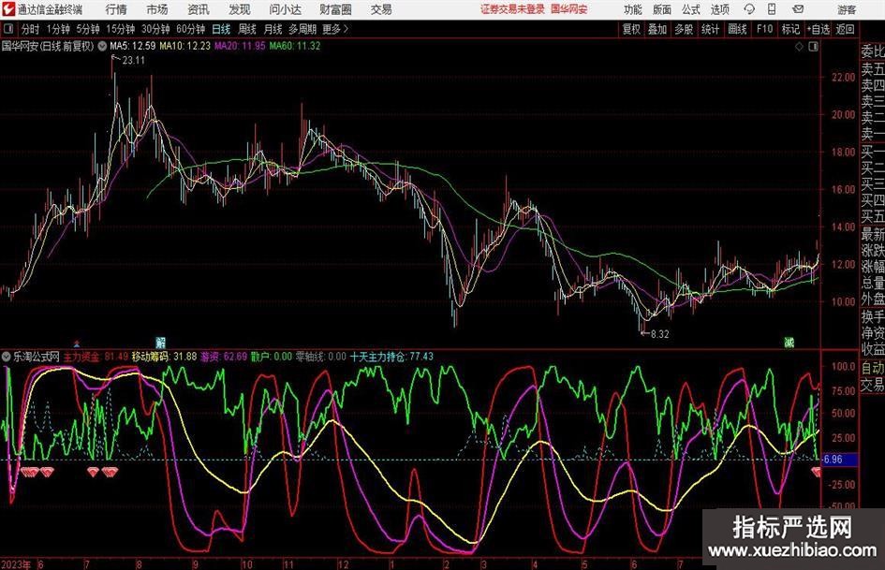Screen dimensions: 885x570
Task: Open 多周期 multi-period view
Action: pyautogui.click(x=302, y=29)
